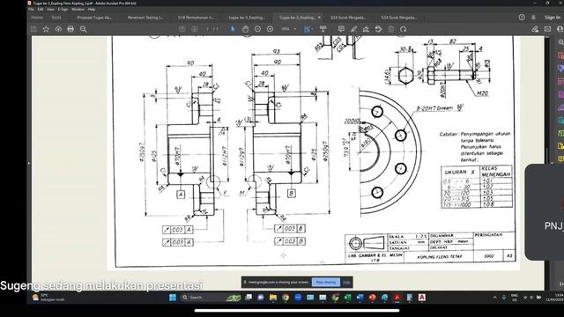
Task: Save the PDF with the save icon
Action: tap(33, 29)
